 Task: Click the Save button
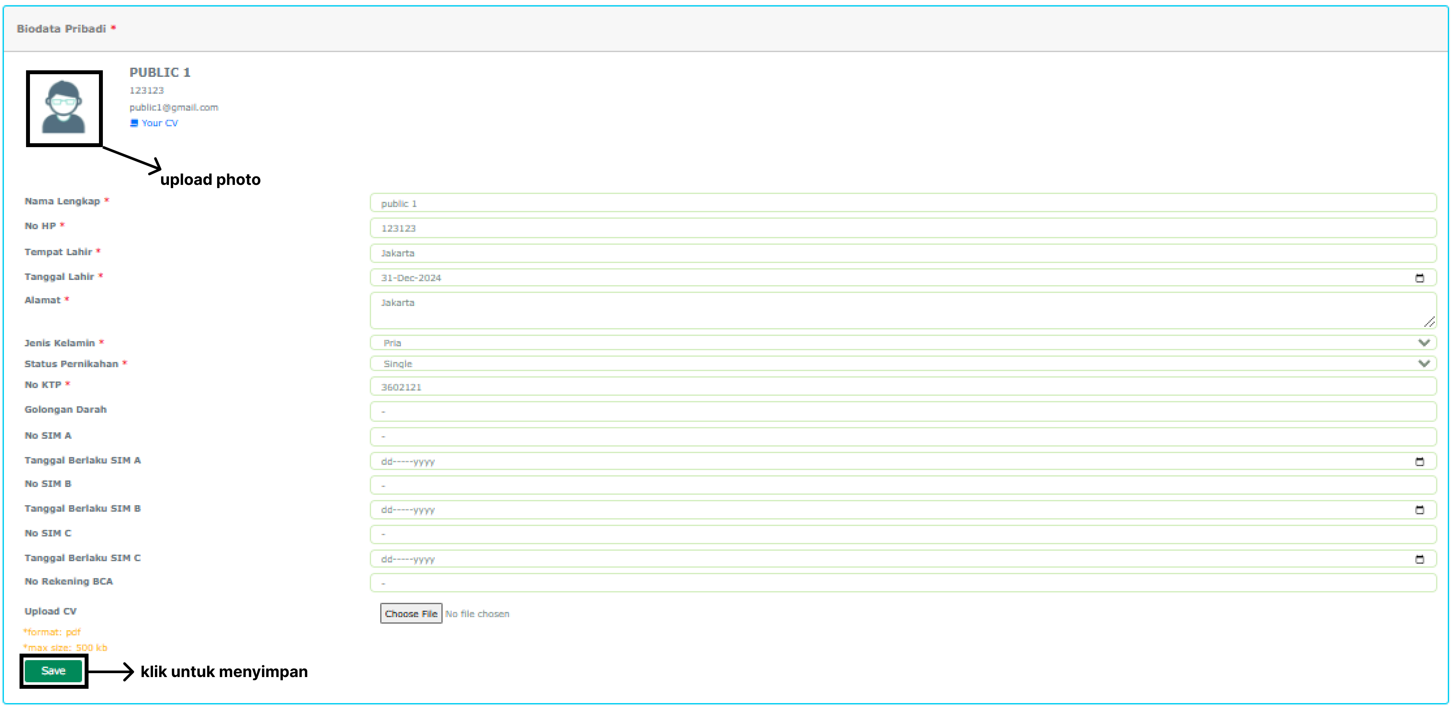click(x=54, y=671)
